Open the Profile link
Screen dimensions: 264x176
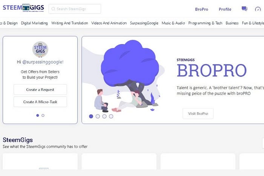225,9
